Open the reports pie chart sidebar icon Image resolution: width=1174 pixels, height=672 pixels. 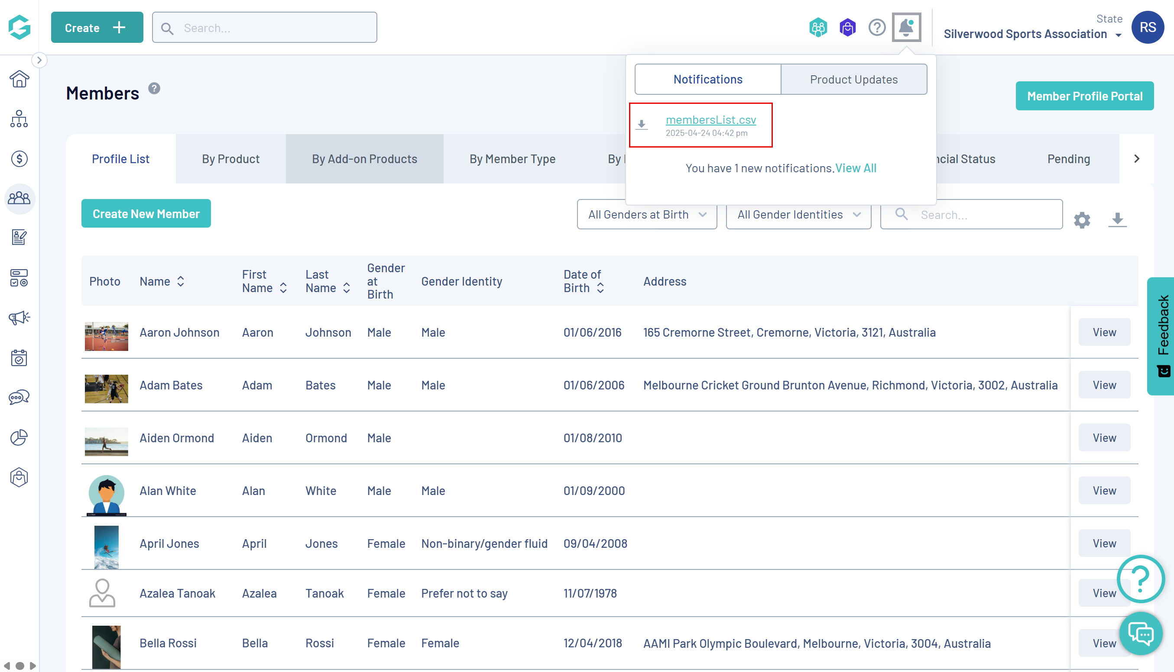19,437
